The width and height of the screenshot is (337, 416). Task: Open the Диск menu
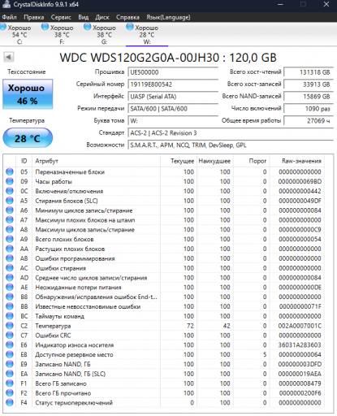102,17
